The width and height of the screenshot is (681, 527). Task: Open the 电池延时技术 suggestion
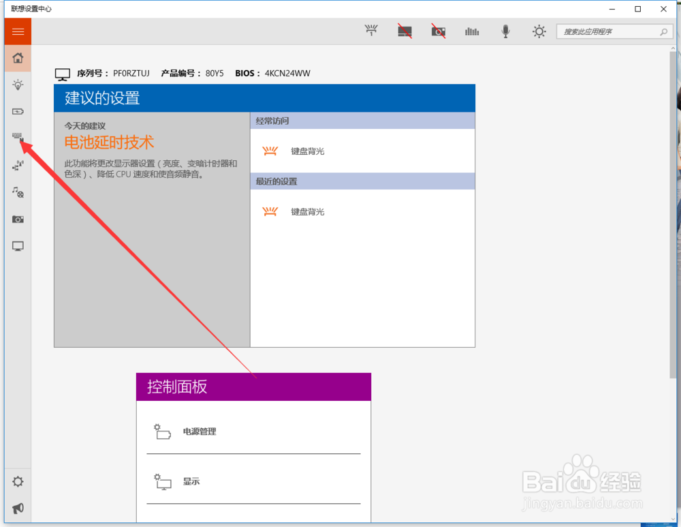click(109, 142)
